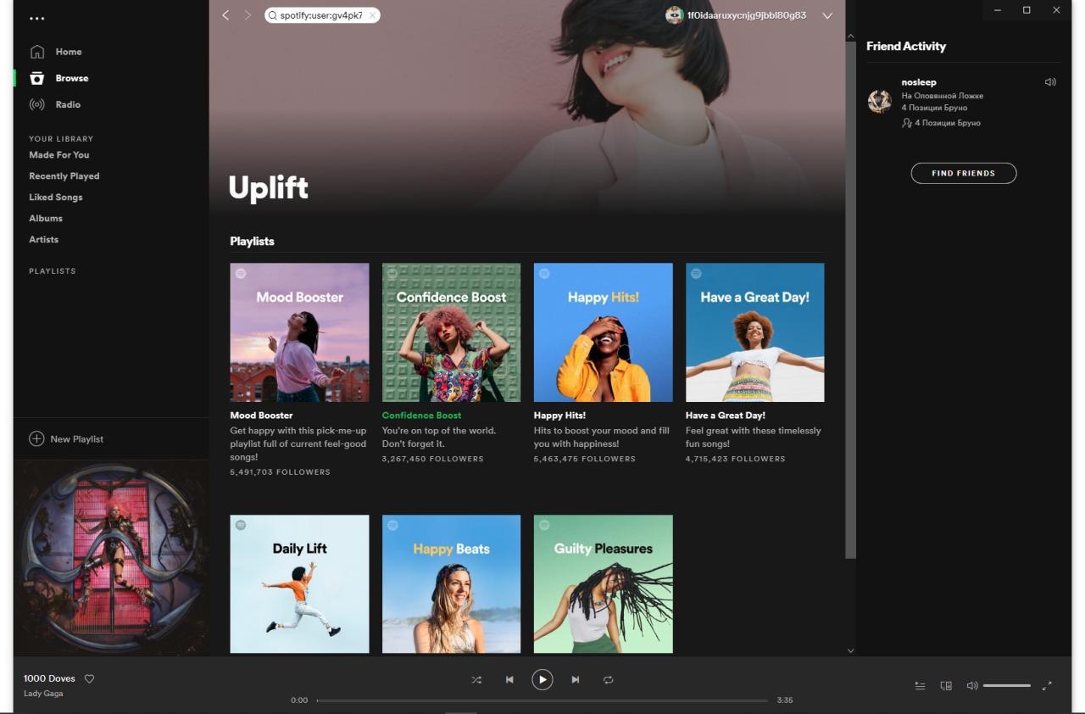Click the Confidence Boost title link
Viewport: 1085px width, 714px height.
(x=422, y=416)
